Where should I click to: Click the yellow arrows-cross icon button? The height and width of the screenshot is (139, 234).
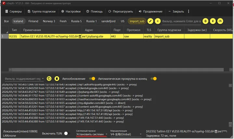click(x=205, y=21)
